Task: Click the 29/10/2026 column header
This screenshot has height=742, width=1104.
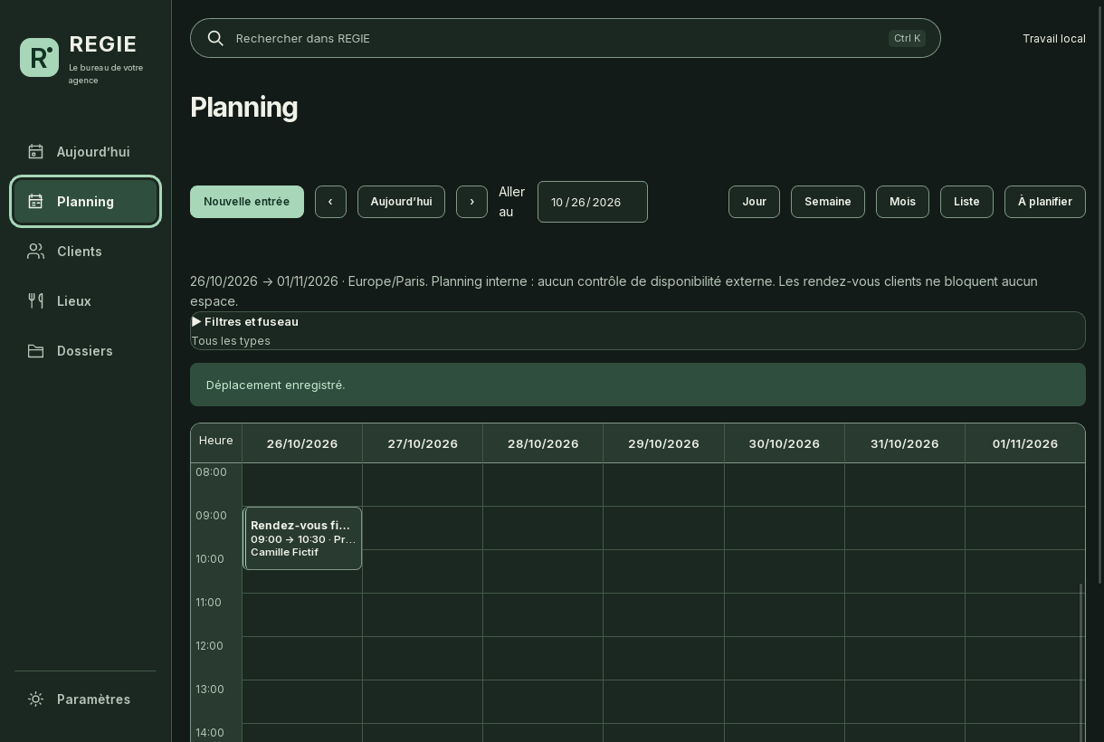Action: [663, 443]
